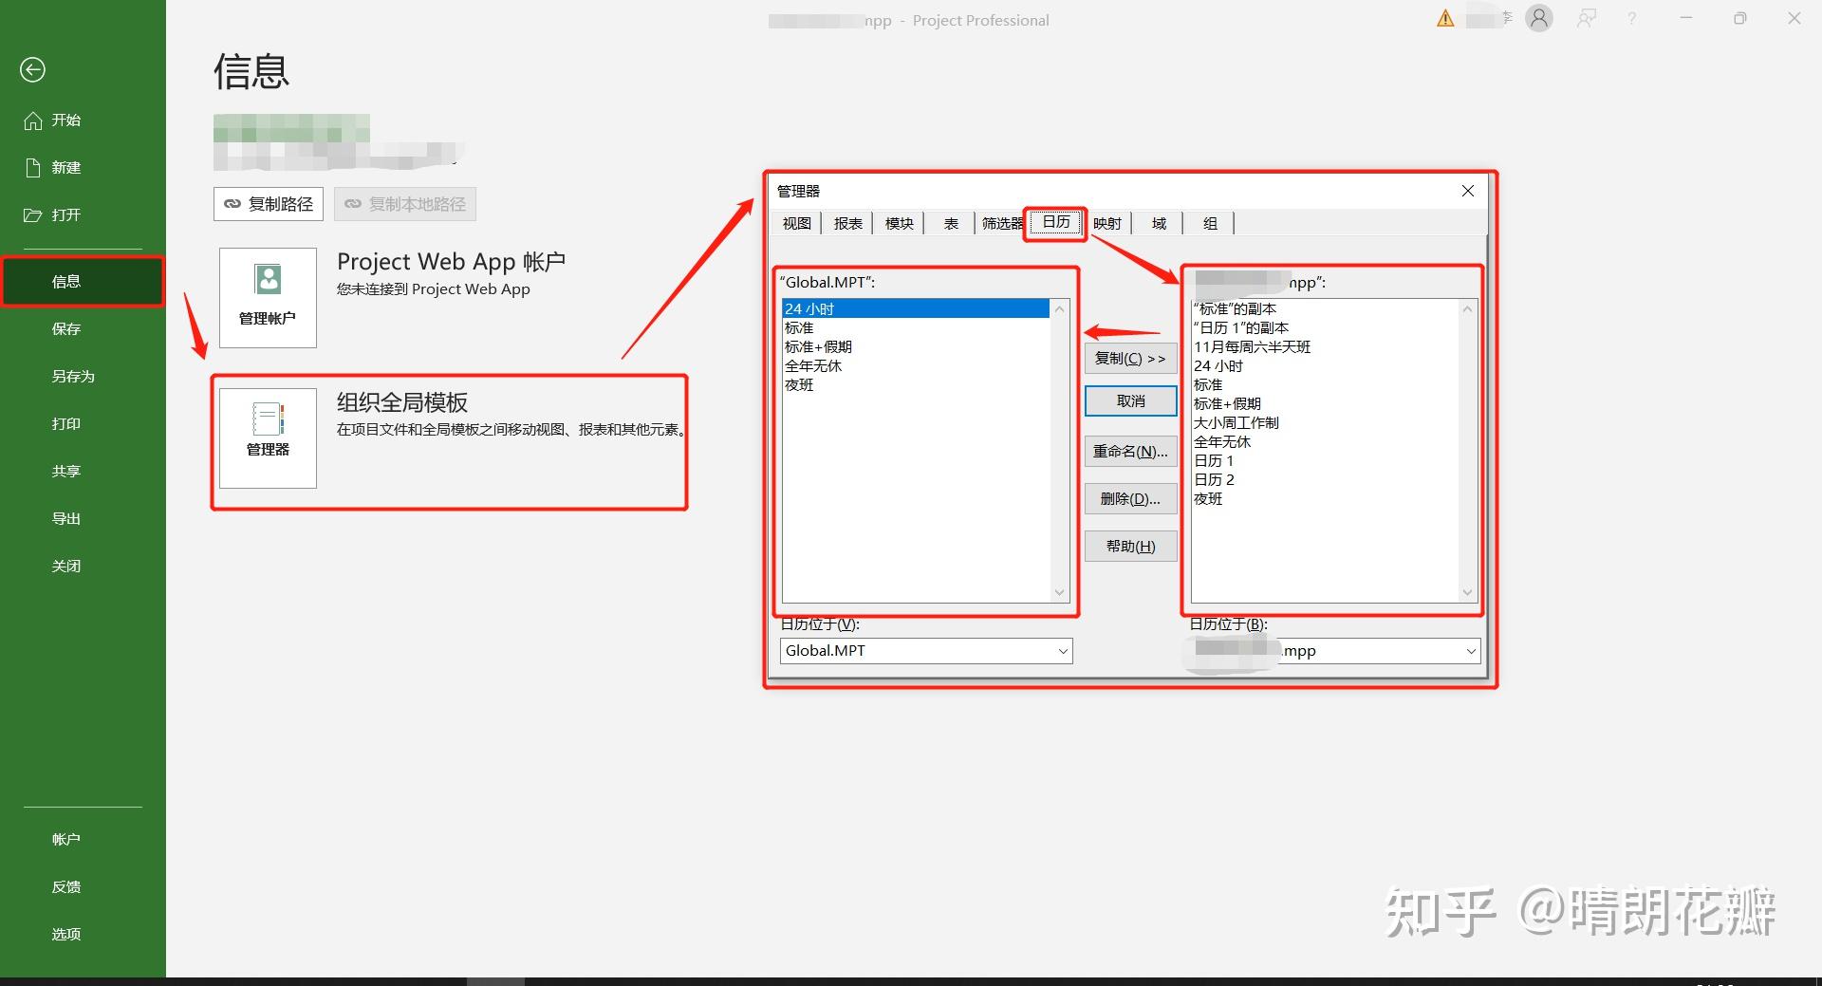
Task: Switch to the 筛选器 tab
Action: pyautogui.click(x=1002, y=223)
